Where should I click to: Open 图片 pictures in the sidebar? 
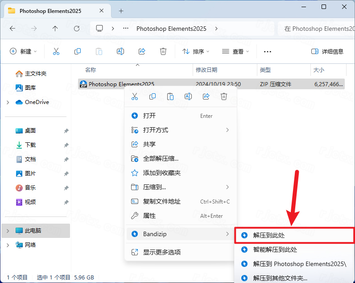click(x=25, y=174)
